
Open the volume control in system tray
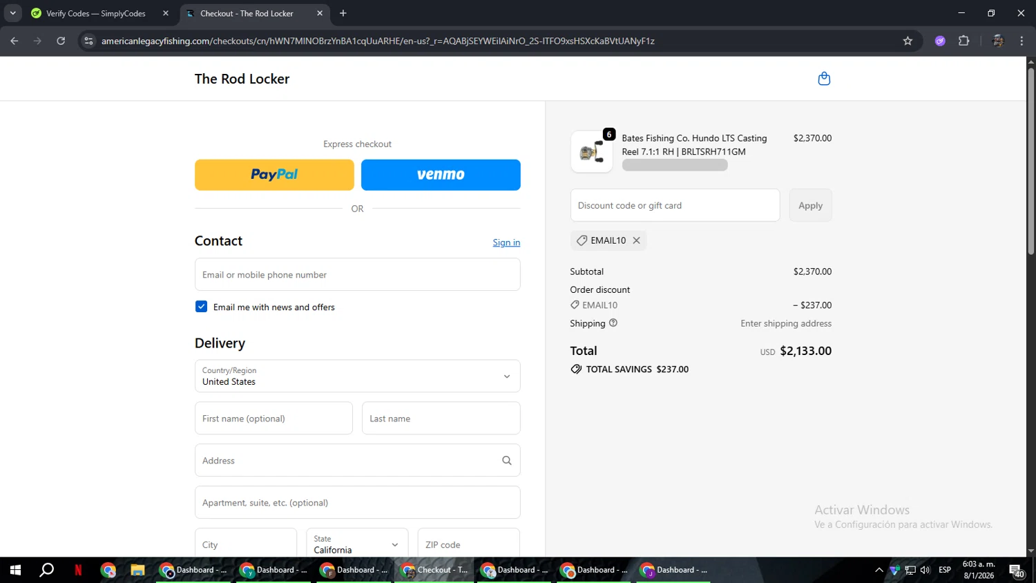(925, 570)
